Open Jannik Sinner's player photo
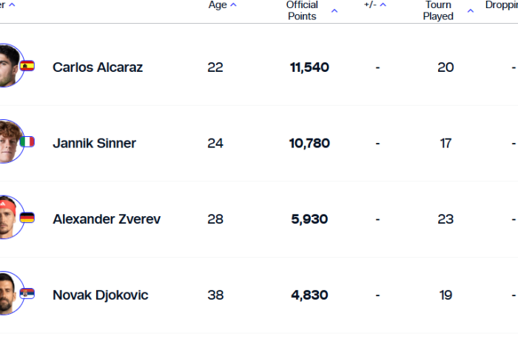The image size is (518, 345). 10,141
